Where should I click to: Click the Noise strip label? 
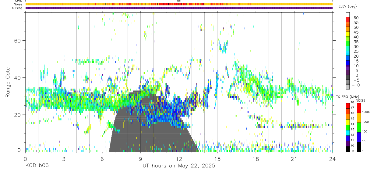click(18, 4)
